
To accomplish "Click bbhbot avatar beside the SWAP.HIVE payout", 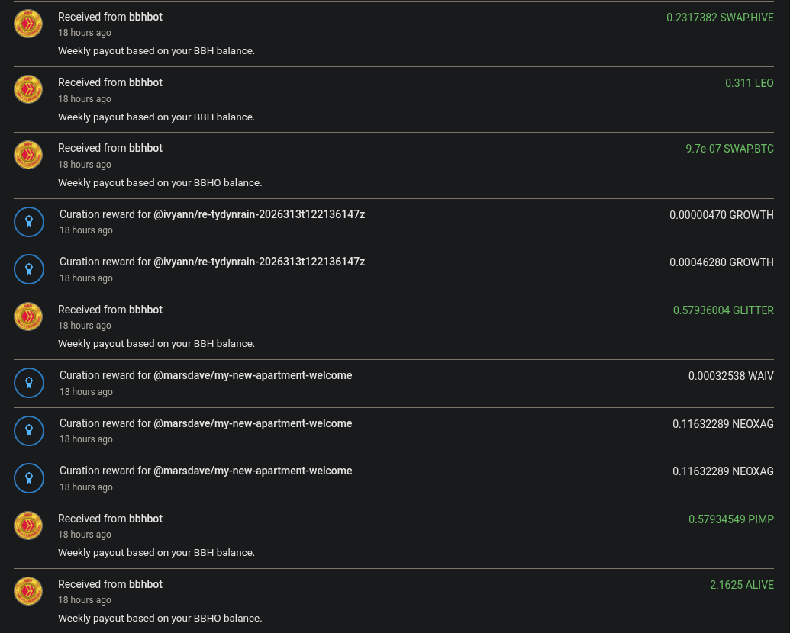I will click(28, 24).
